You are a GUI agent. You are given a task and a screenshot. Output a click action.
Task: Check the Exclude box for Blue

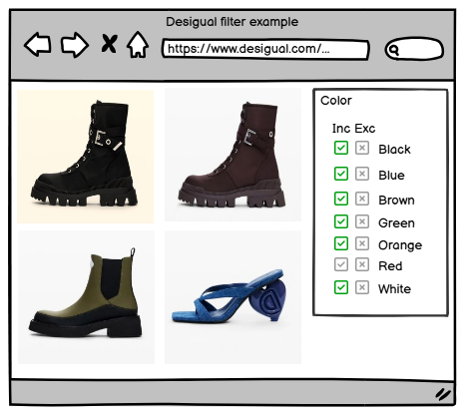tap(362, 174)
